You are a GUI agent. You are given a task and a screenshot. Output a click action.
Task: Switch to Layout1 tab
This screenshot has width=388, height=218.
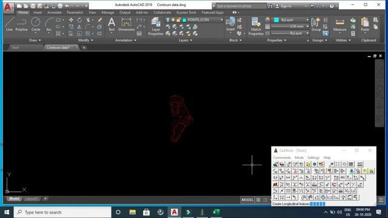coord(32,199)
